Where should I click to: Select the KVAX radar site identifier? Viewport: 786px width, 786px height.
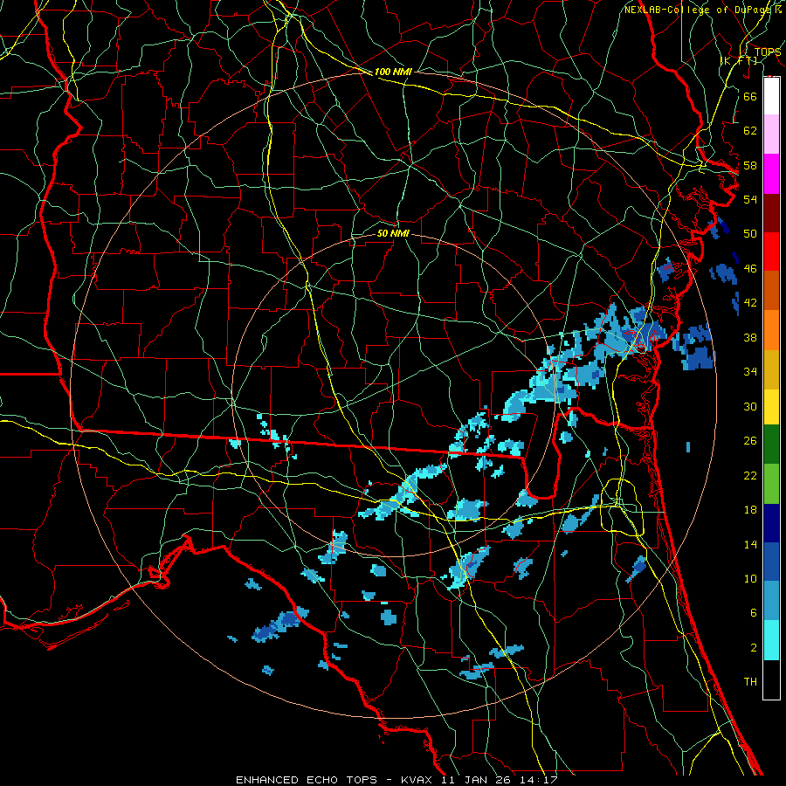(418, 780)
